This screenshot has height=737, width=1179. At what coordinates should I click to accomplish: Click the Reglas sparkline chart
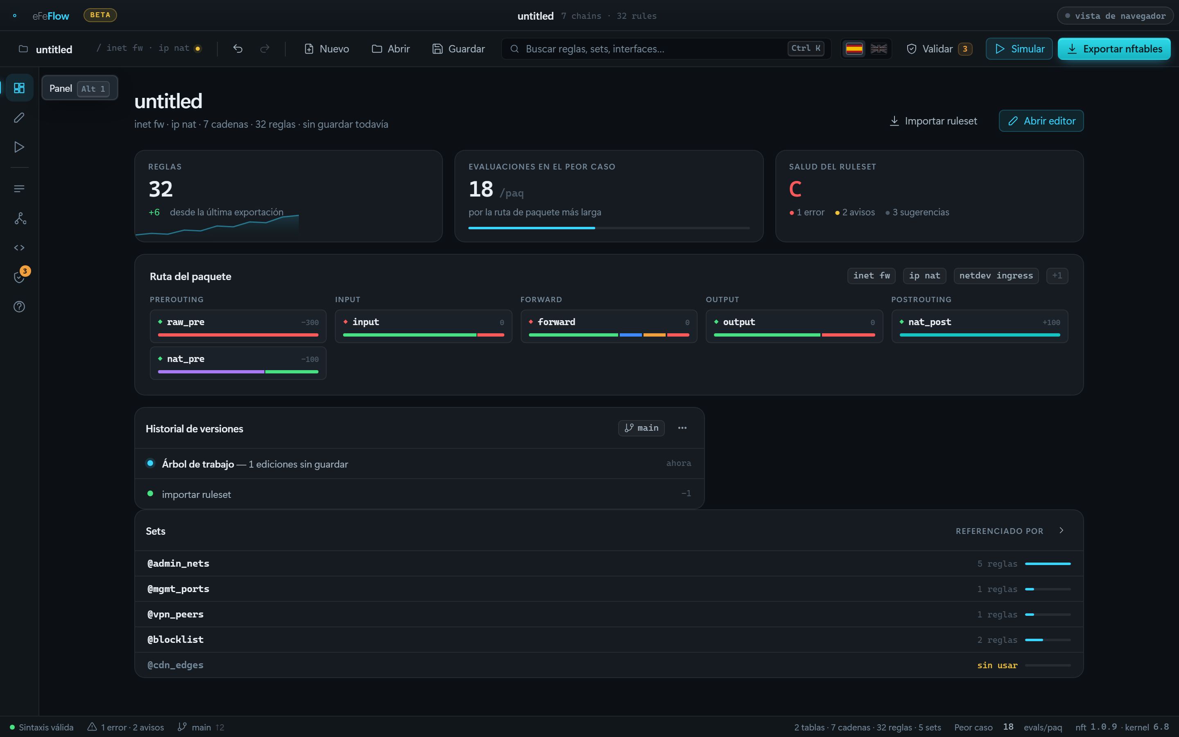217,225
